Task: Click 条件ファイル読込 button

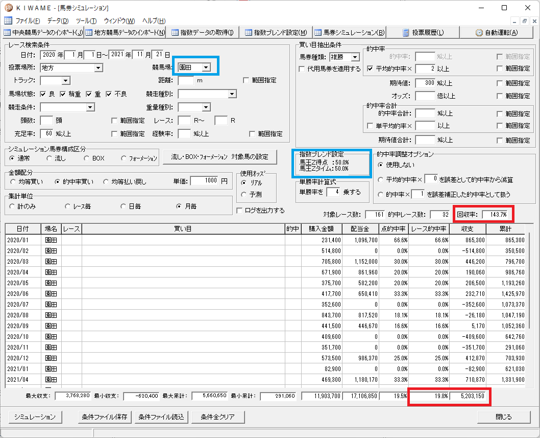Action: (x=161, y=417)
